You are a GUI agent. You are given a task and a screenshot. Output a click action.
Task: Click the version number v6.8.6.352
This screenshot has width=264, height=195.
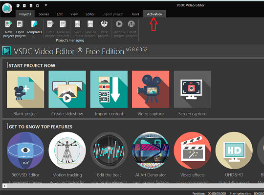[137, 50]
